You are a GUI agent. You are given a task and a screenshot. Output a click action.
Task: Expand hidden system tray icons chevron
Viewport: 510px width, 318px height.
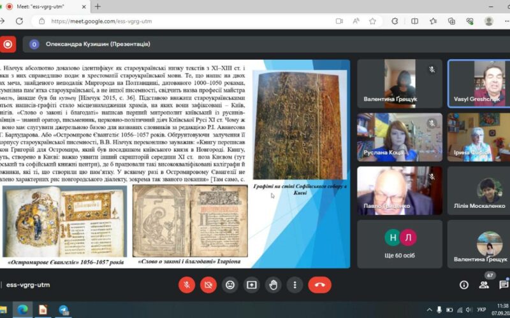[x=429, y=310]
